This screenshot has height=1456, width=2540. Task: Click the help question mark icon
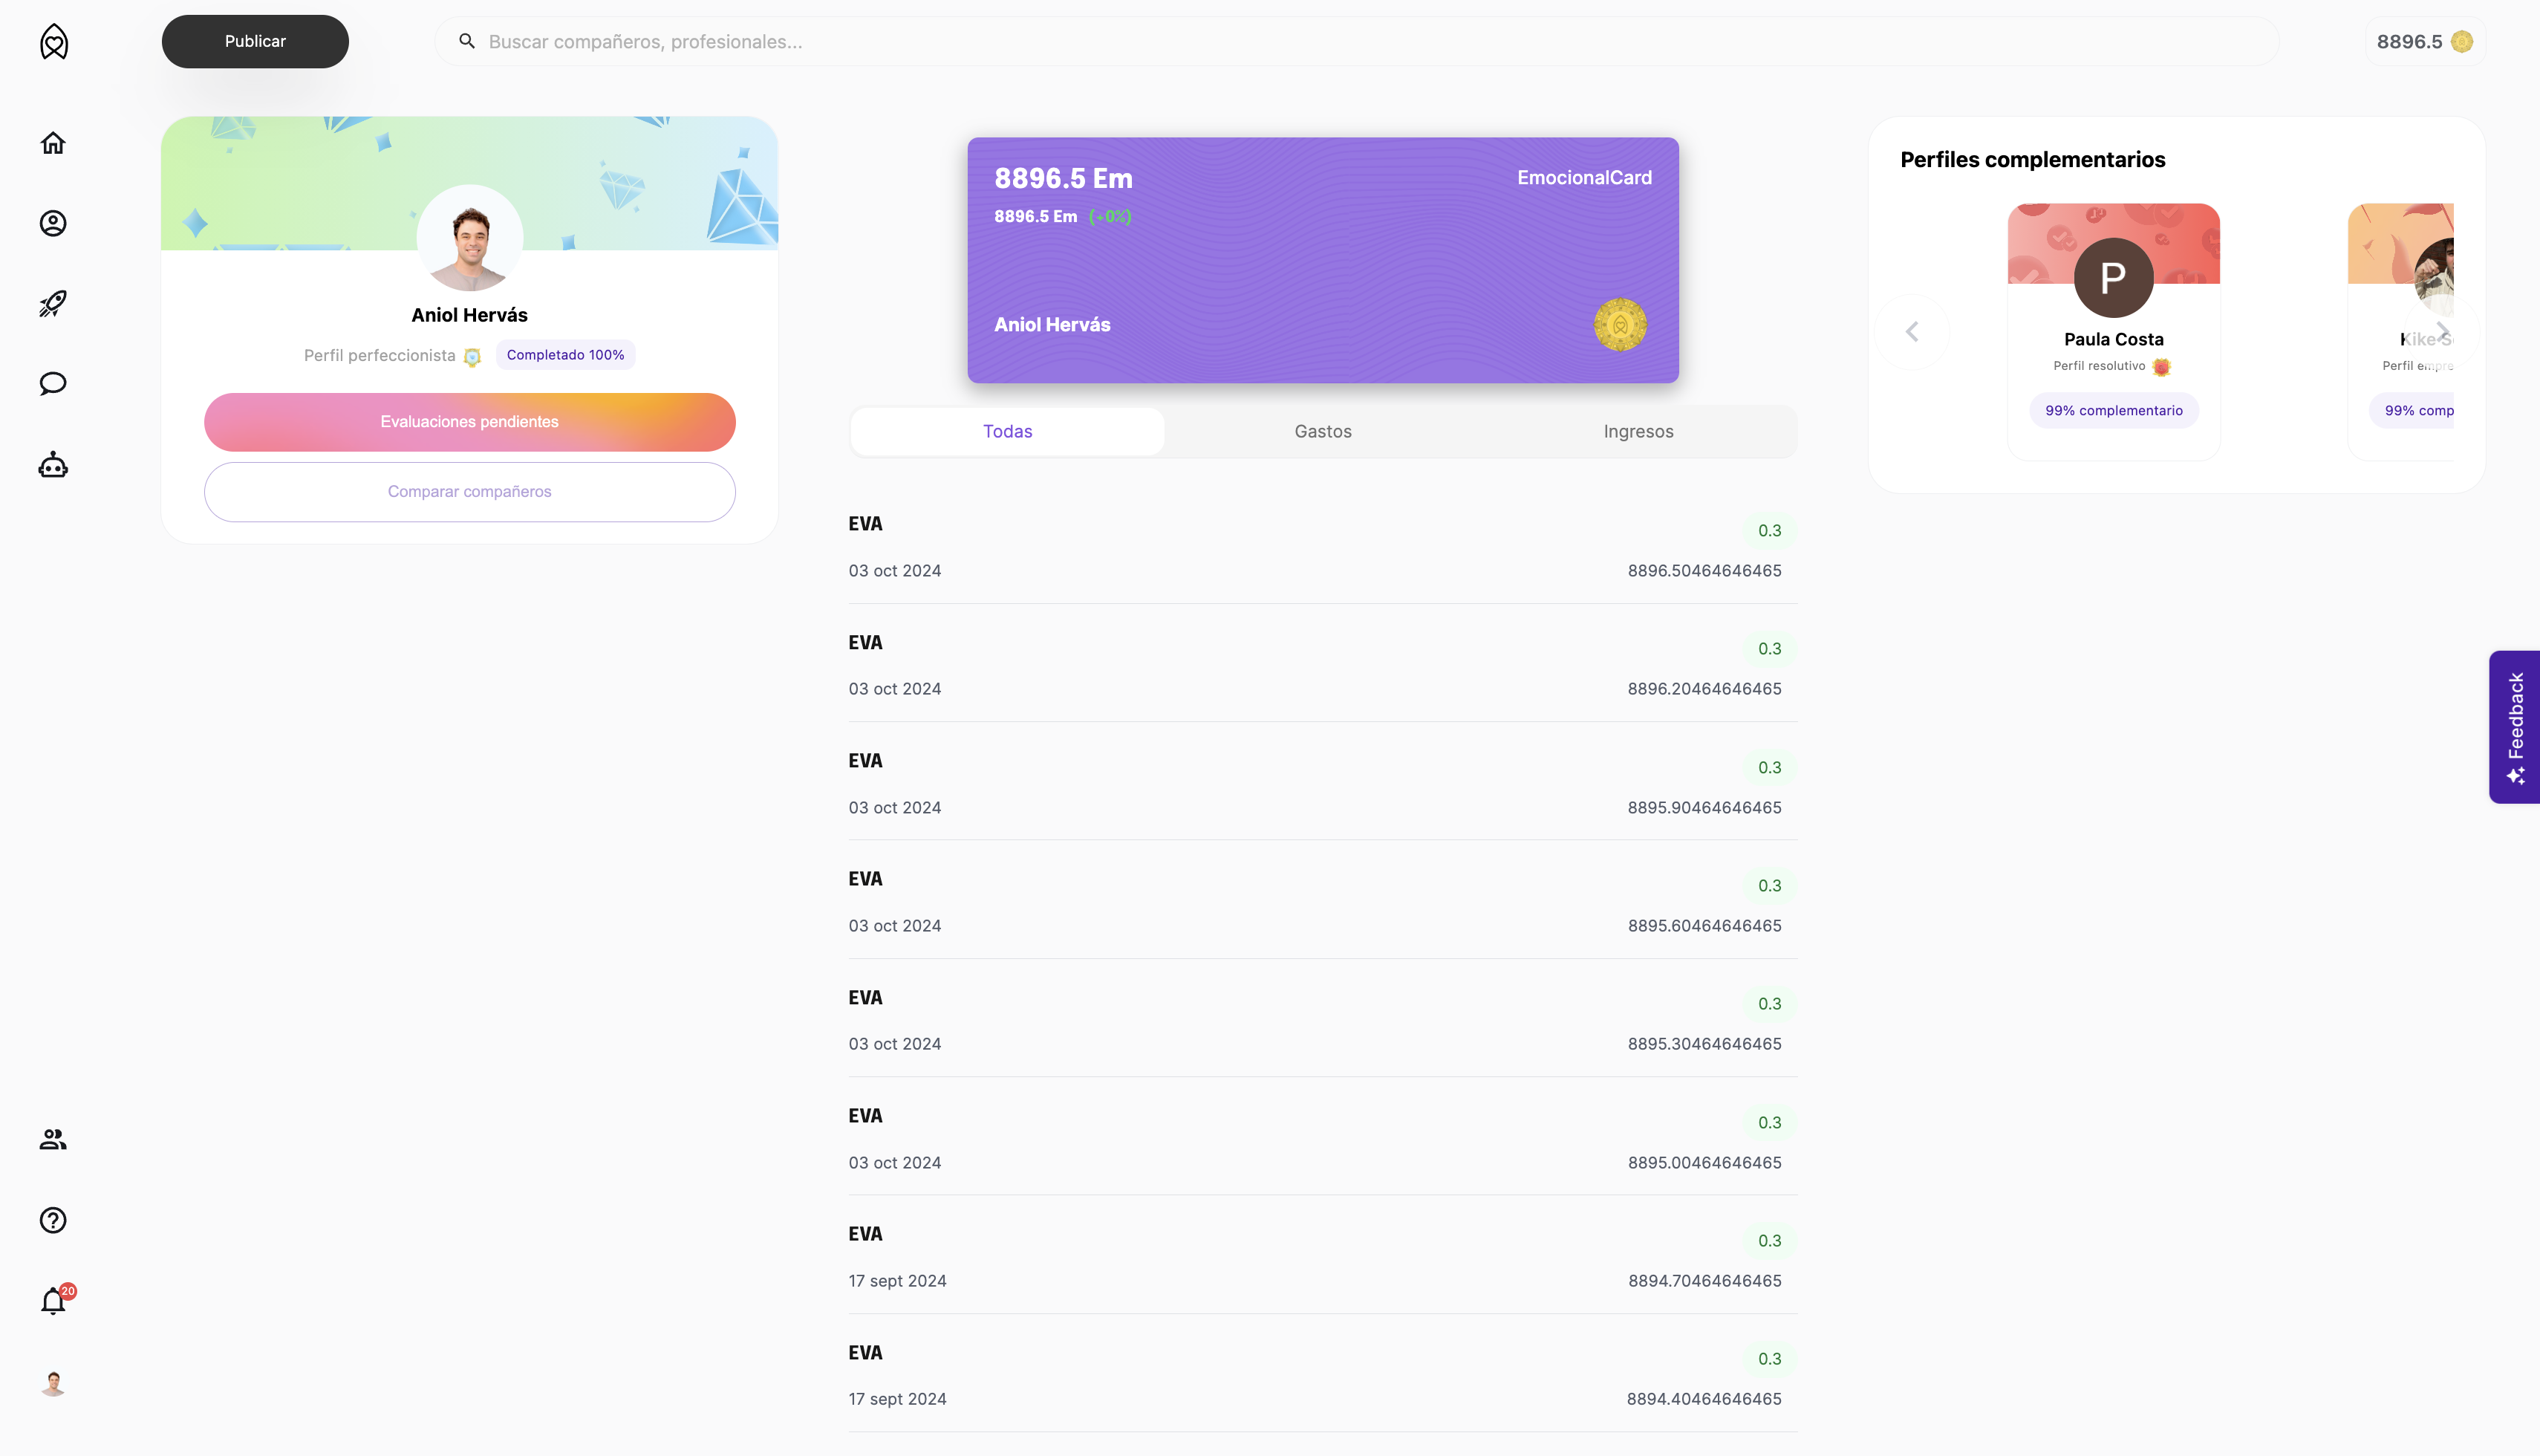coord(53,1220)
